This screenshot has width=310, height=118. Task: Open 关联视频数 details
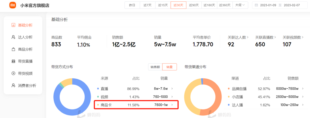(x=293, y=37)
